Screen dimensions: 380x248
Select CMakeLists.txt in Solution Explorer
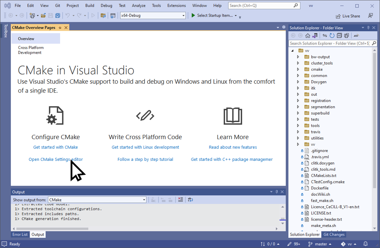323,175
